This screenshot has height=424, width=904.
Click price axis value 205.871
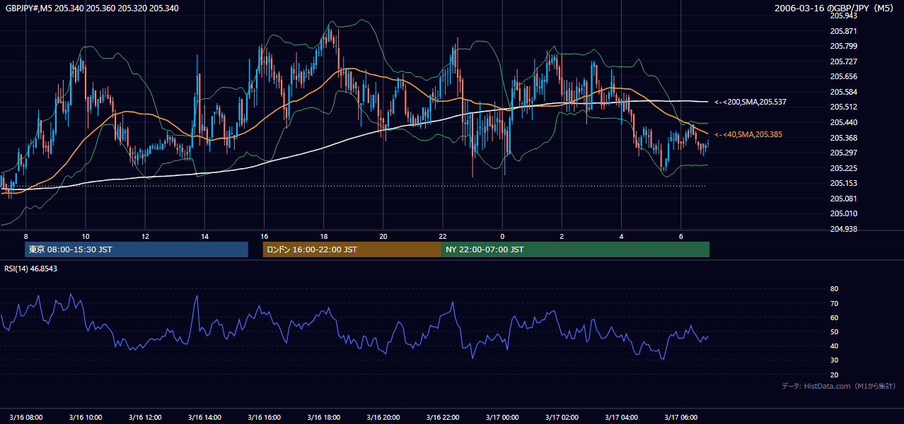(x=843, y=31)
